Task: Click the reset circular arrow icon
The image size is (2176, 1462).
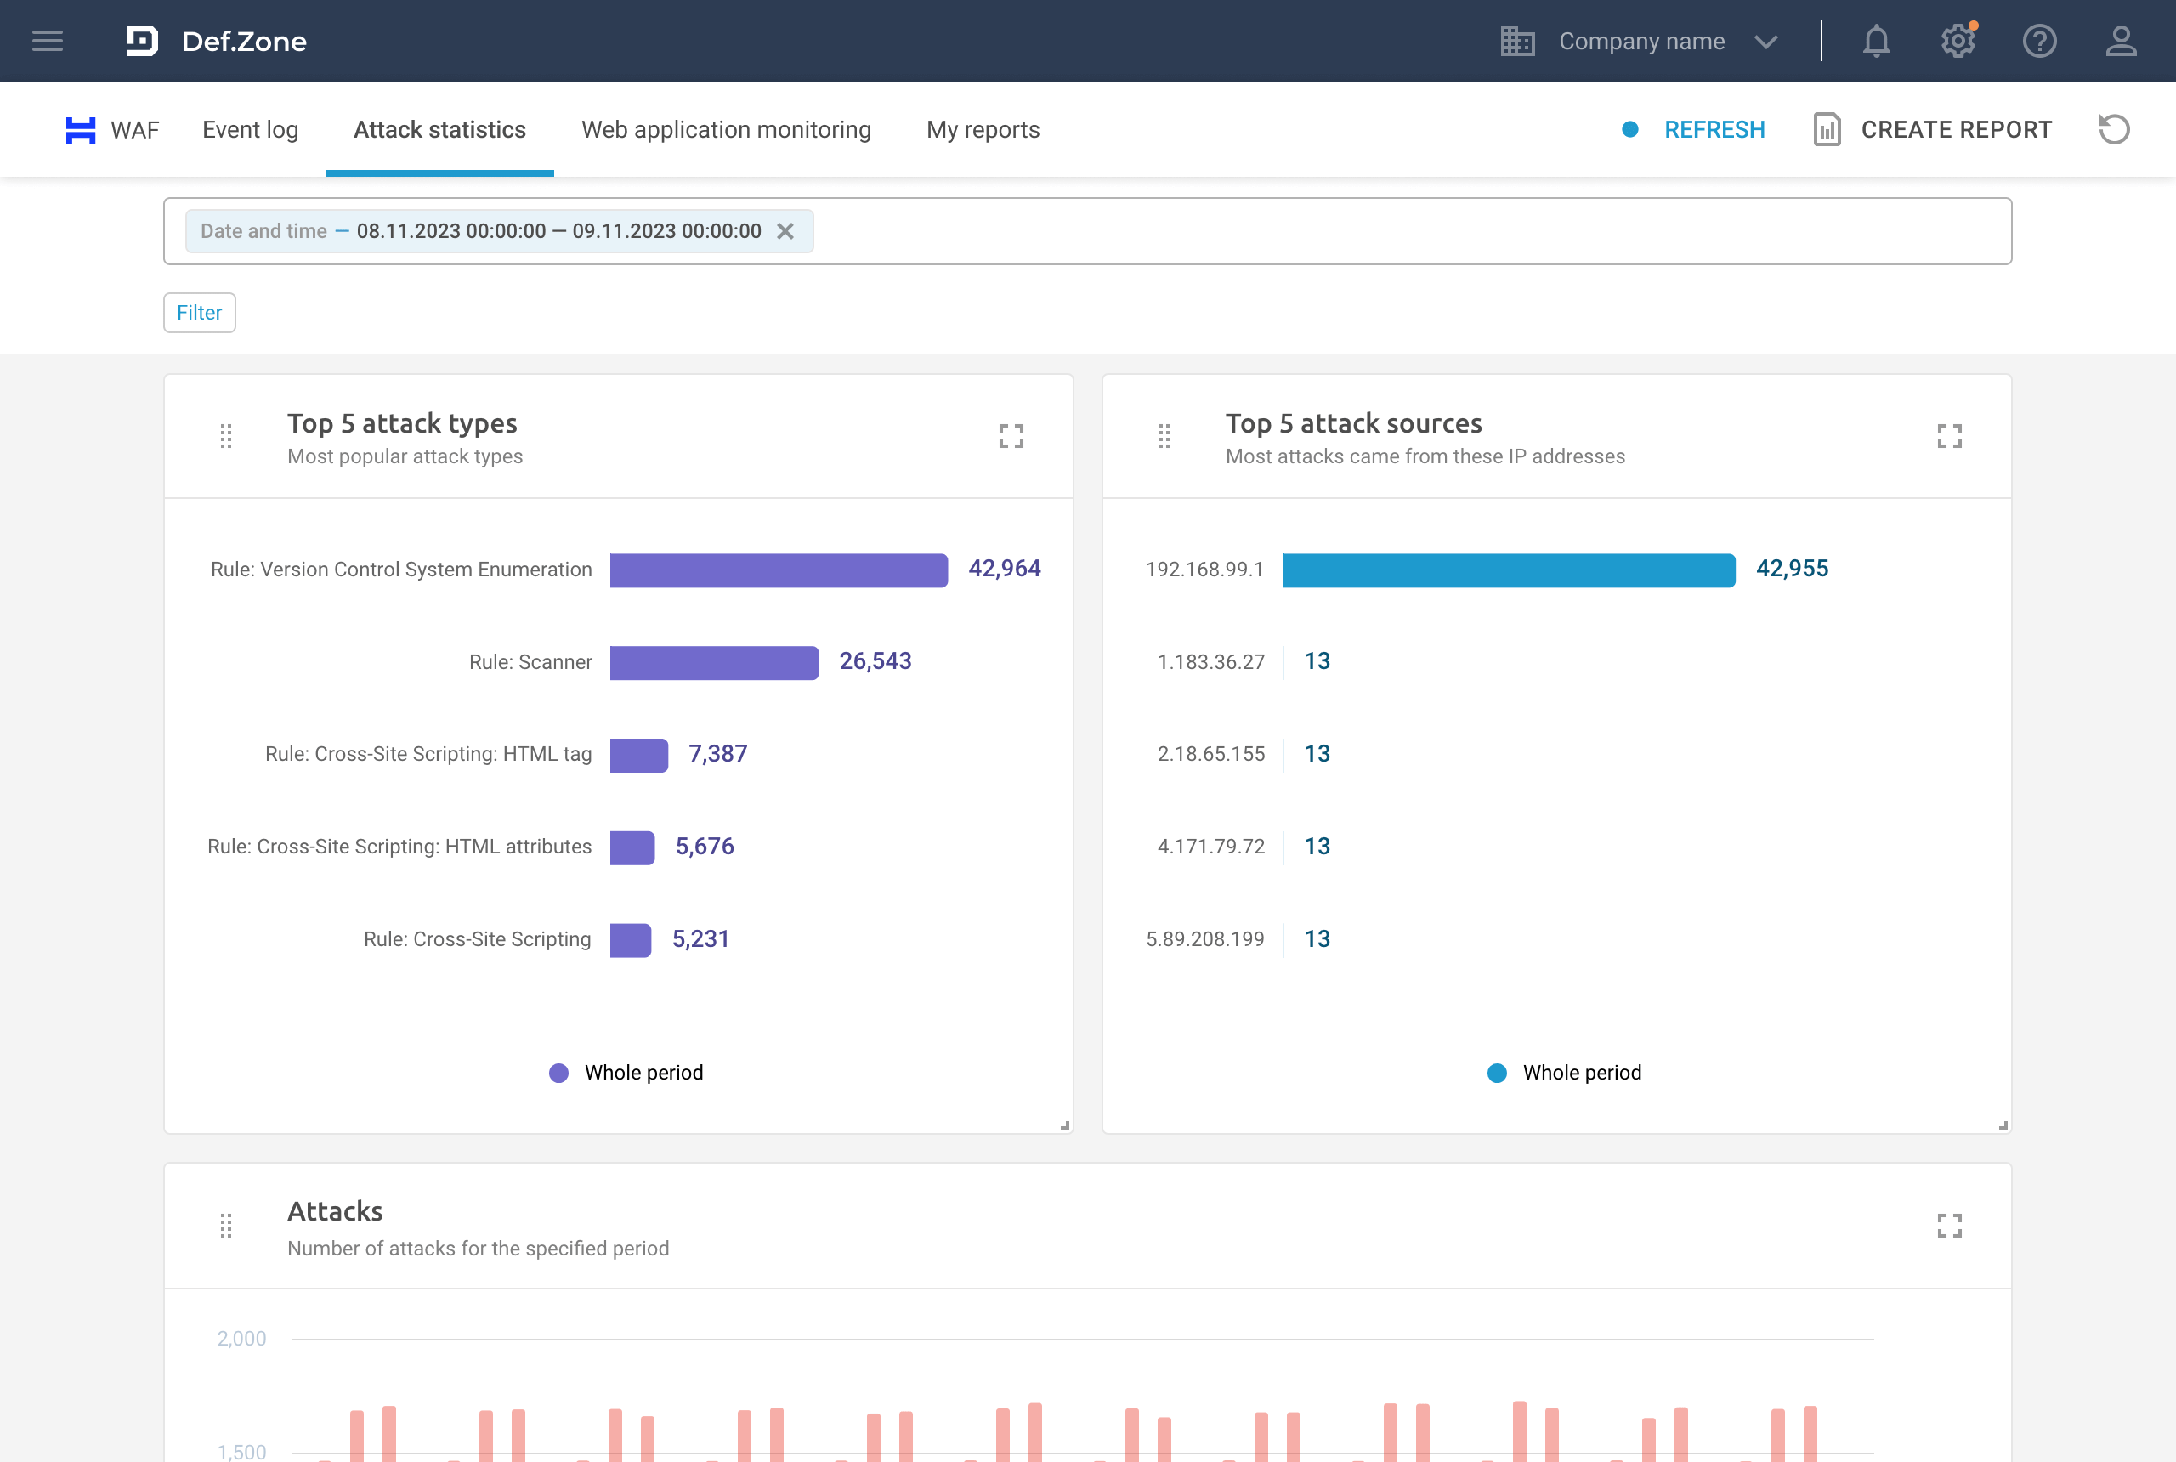Action: click(x=2114, y=129)
